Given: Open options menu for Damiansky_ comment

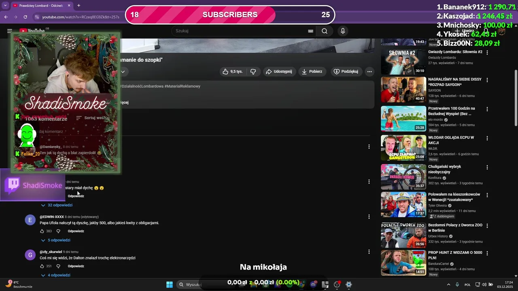Looking at the screenshot, I should tap(369, 147).
